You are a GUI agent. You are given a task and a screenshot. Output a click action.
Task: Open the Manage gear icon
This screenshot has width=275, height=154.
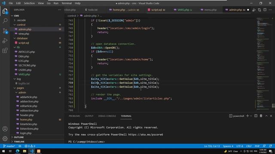coord(5,139)
